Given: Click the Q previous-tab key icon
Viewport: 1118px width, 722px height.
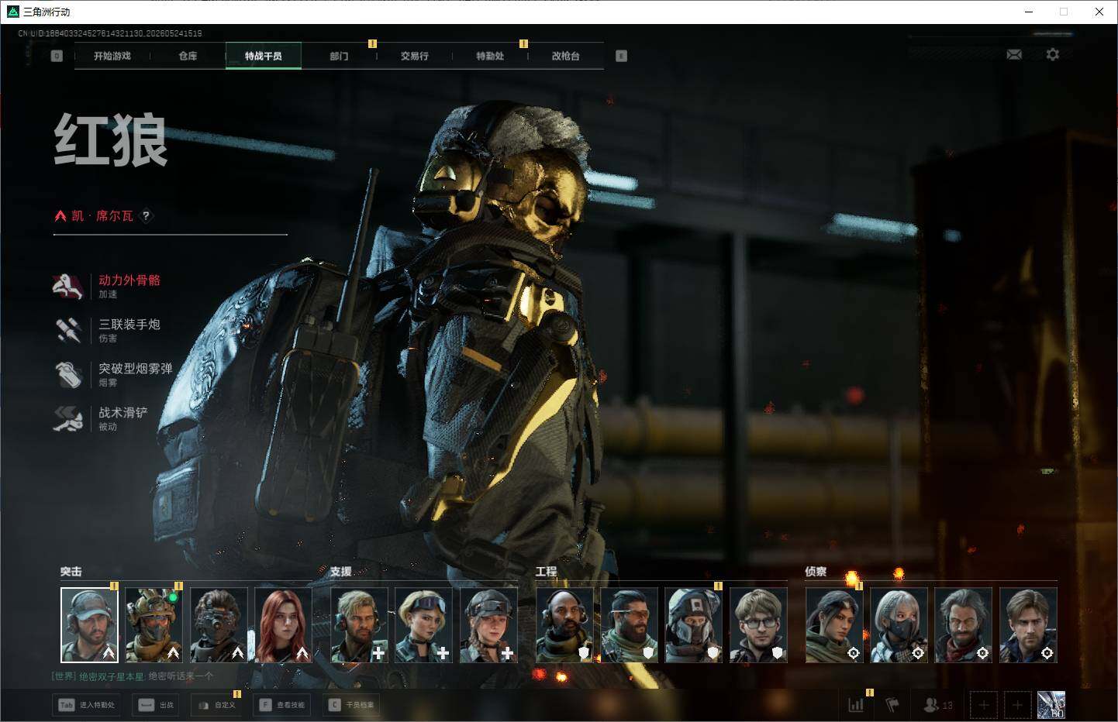Looking at the screenshot, I should [x=57, y=56].
